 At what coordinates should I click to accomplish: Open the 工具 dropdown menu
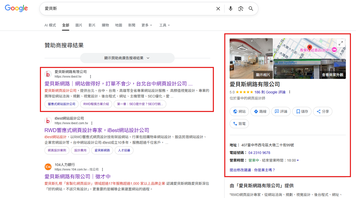(x=164, y=25)
